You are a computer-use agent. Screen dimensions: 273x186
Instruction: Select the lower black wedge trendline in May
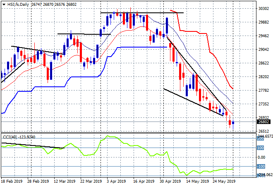pyautogui.click(x=193, y=102)
